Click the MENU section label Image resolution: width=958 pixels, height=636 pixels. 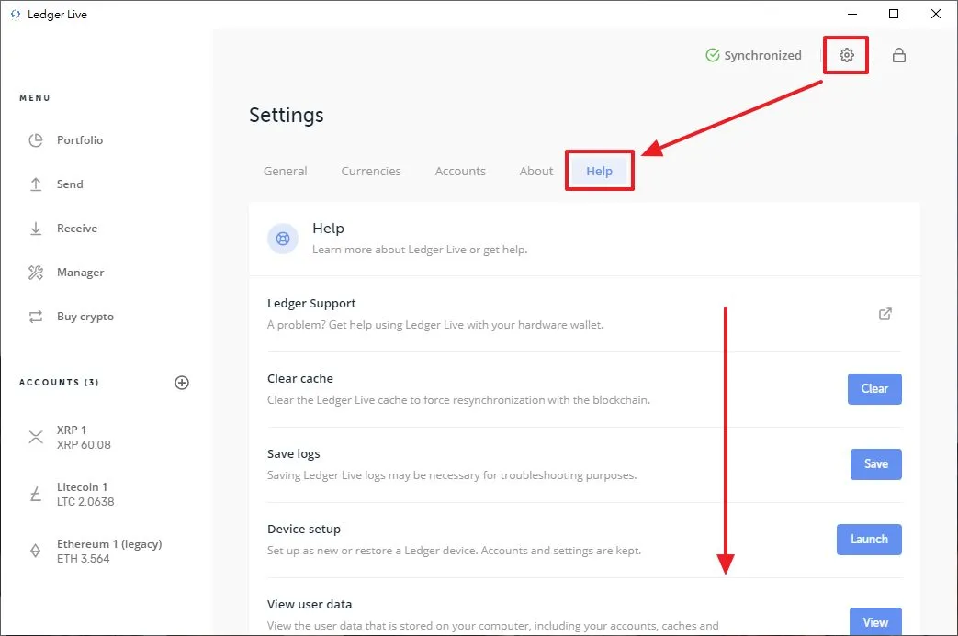pos(35,97)
